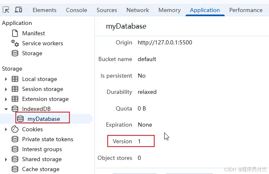Select myDatabase under IndexedDB

[x=44, y=119]
